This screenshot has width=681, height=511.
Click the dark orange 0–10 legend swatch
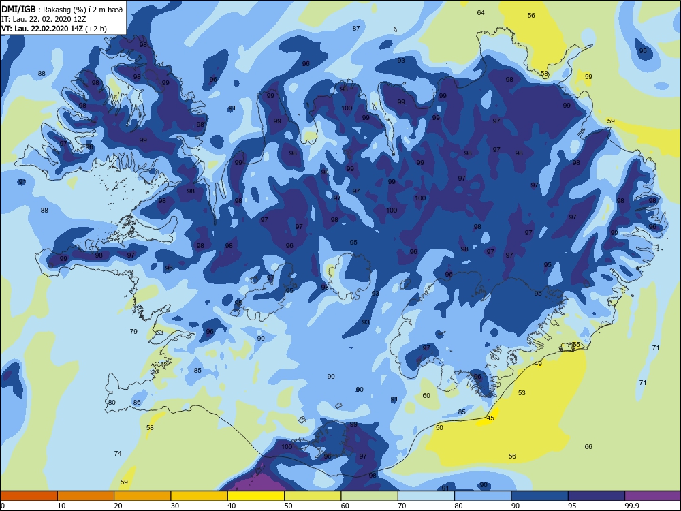click(x=29, y=496)
